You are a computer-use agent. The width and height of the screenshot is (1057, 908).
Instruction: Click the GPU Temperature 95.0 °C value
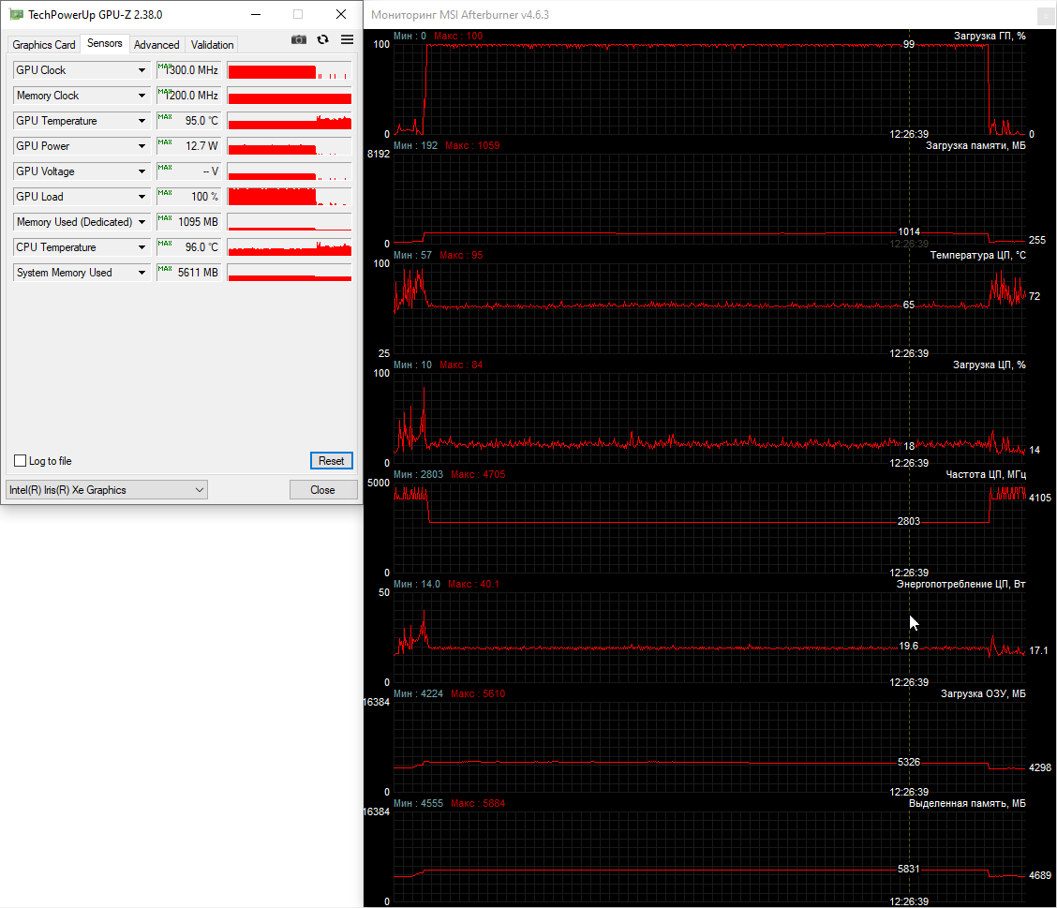[x=188, y=121]
